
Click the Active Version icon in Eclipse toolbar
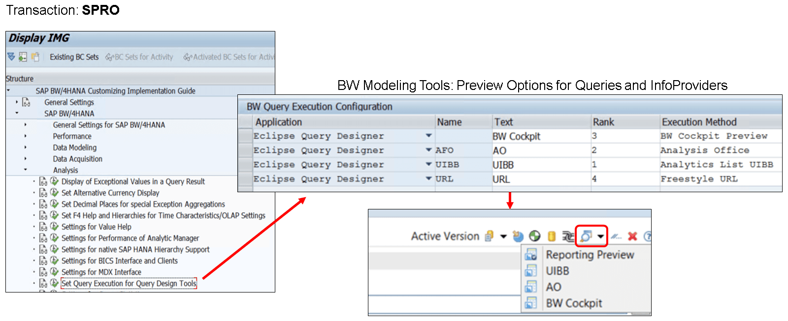tap(489, 236)
